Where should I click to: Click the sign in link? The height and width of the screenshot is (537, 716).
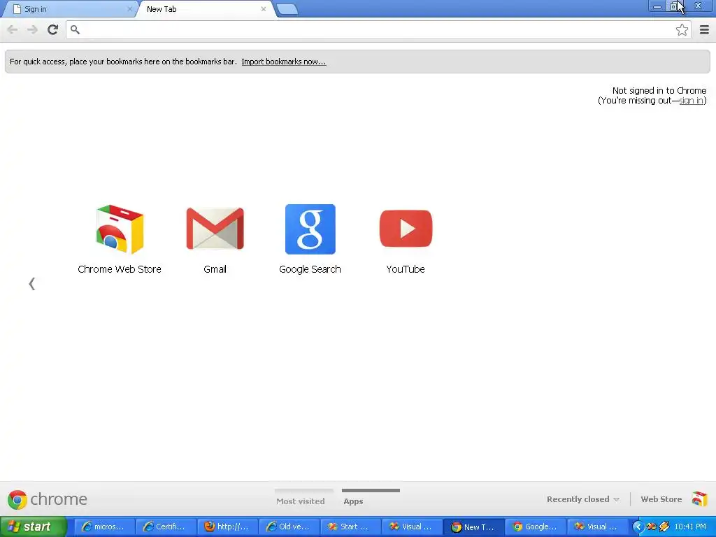click(x=691, y=101)
